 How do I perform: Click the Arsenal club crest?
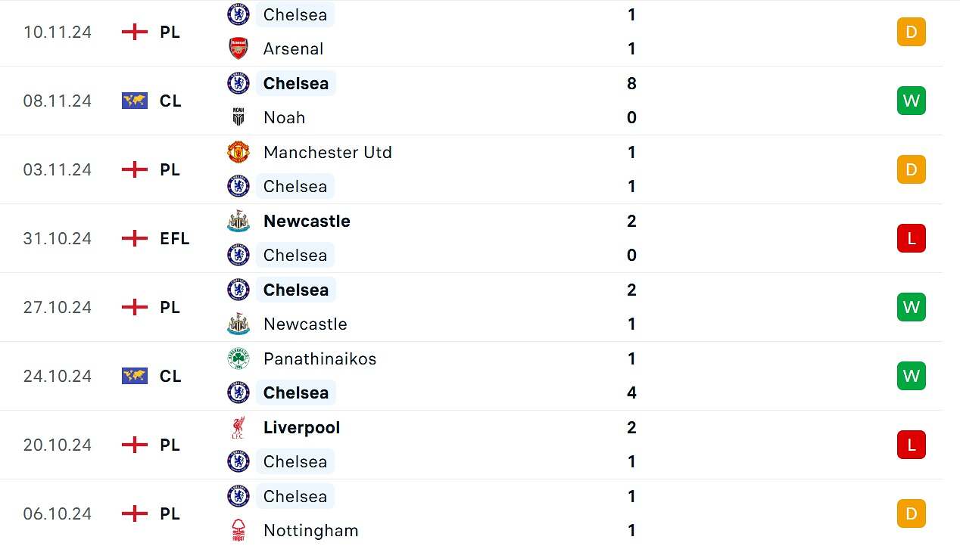click(238, 48)
